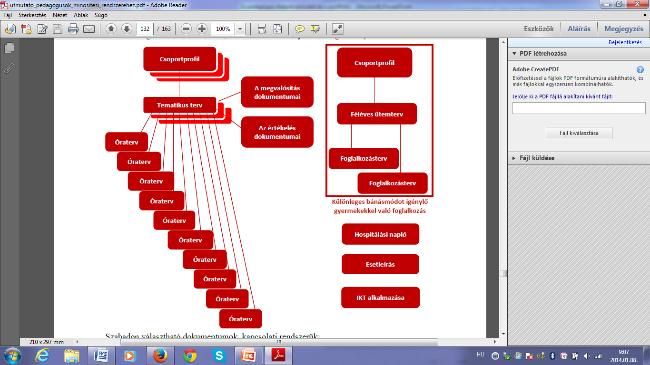Open the Súgó menu

(x=101, y=15)
